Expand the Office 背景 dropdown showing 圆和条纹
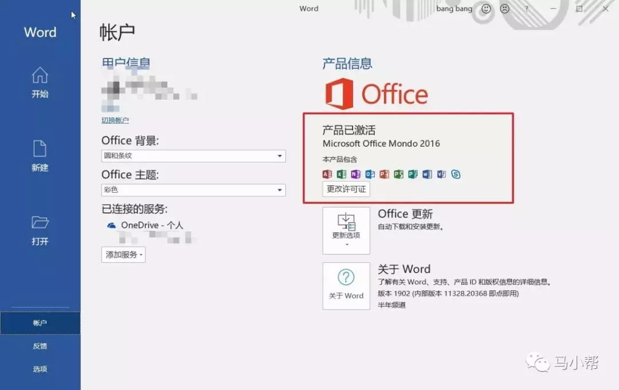619x390 pixels. pyautogui.click(x=194, y=155)
